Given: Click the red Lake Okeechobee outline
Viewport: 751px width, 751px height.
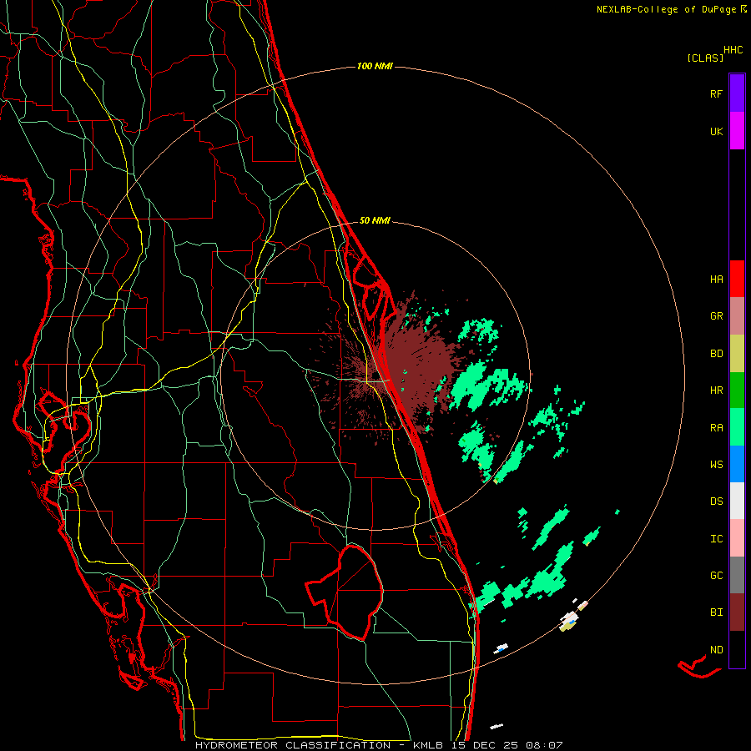Looking at the screenshot, I should point(345,592).
